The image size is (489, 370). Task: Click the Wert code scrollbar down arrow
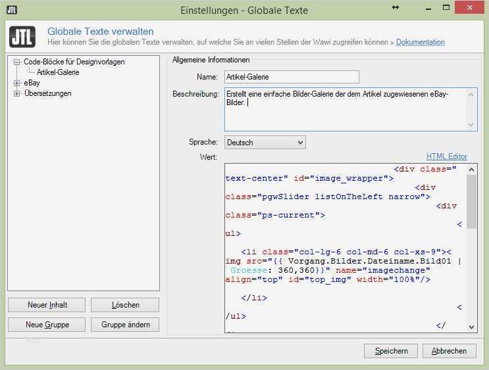point(472,326)
